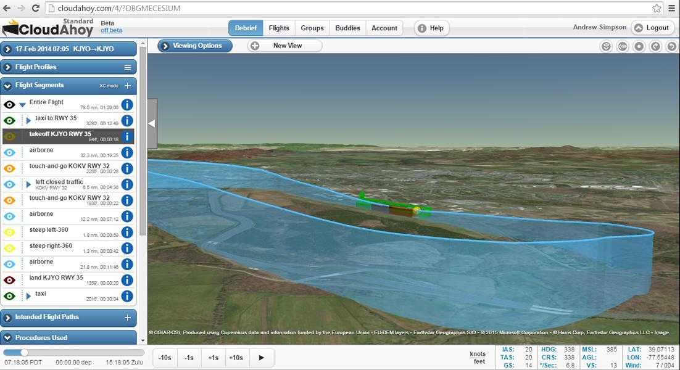680x370 pixels.
Task: Click the left panel scrollbar
Action: click(x=143, y=141)
